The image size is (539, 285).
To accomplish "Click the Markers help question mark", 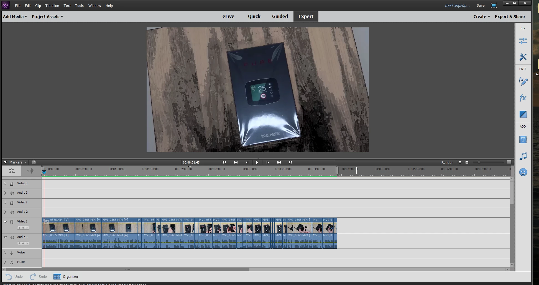I will [x=34, y=162].
